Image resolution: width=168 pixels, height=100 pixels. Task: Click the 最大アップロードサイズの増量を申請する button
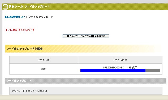click(x=86, y=36)
